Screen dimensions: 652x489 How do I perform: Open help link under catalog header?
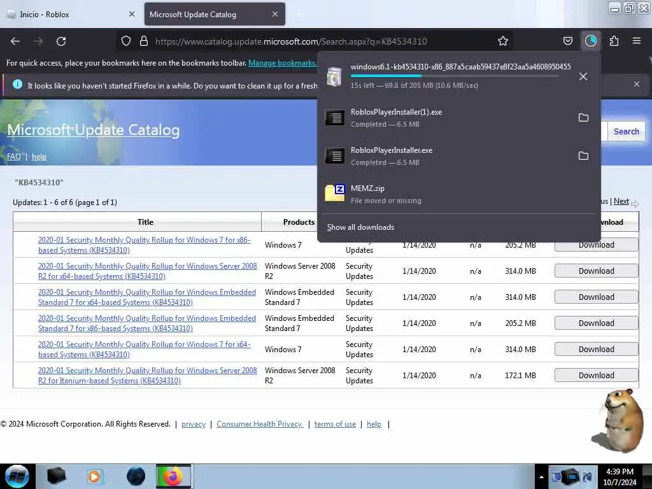pos(39,157)
